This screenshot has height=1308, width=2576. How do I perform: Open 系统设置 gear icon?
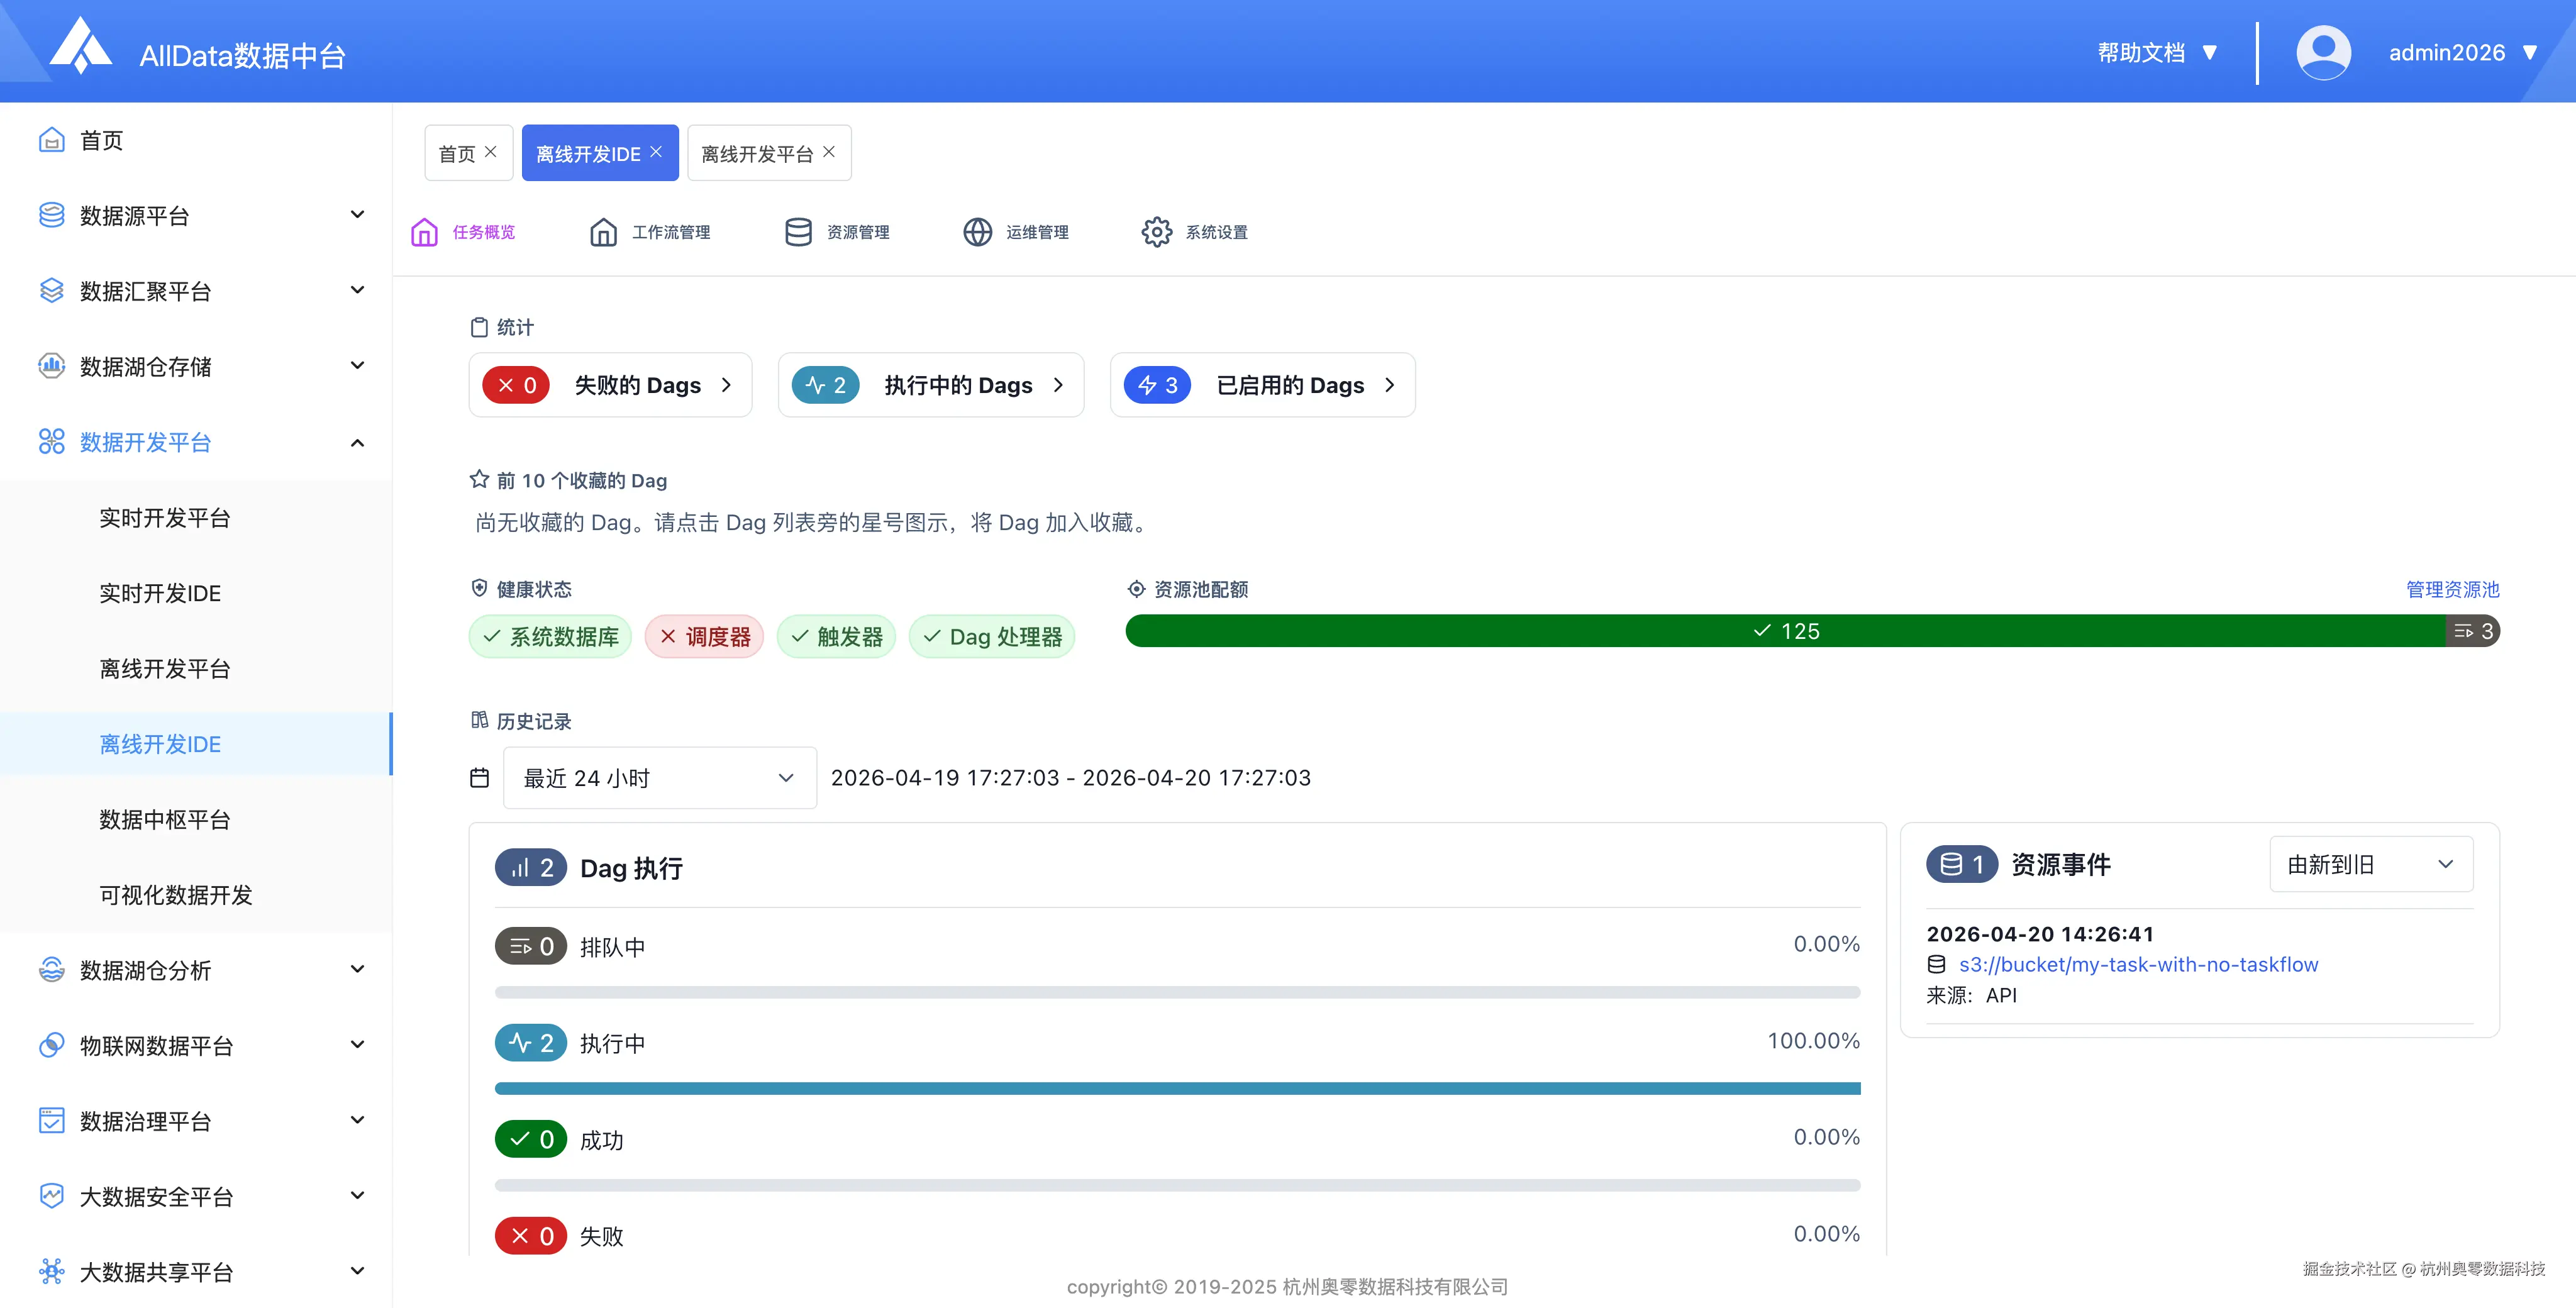point(1156,232)
